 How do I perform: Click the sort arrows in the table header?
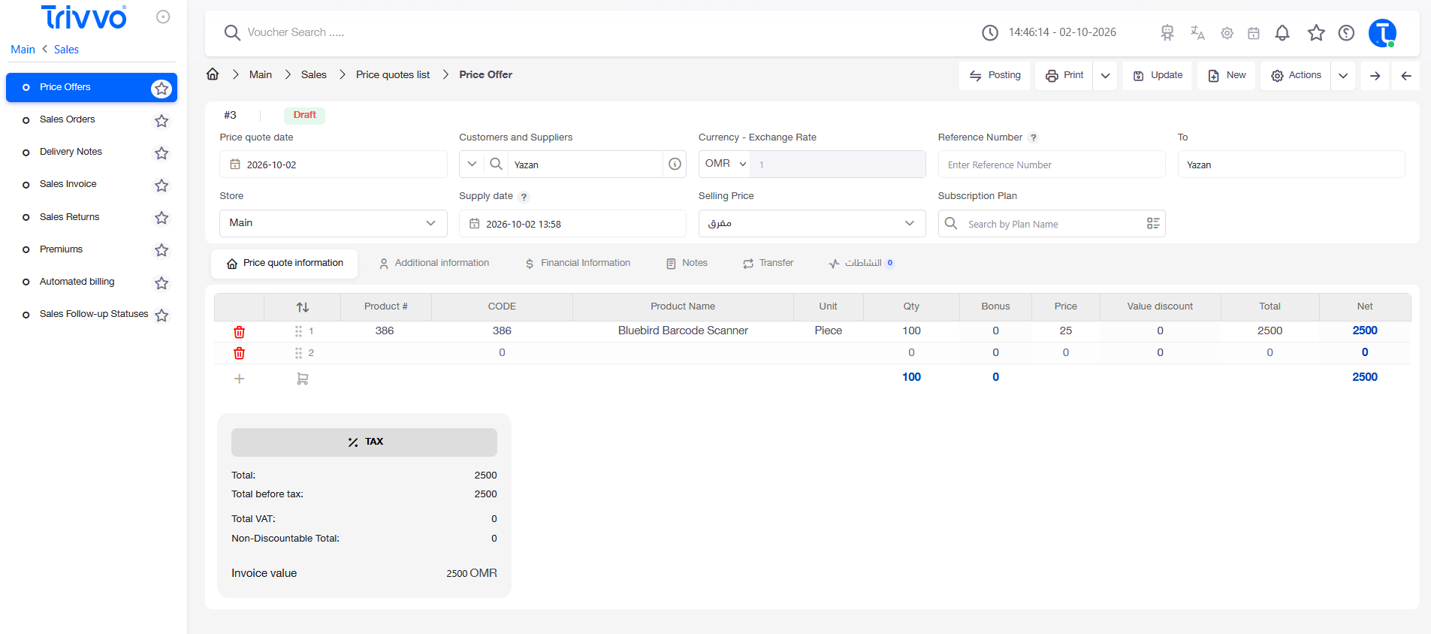click(302, 307)
